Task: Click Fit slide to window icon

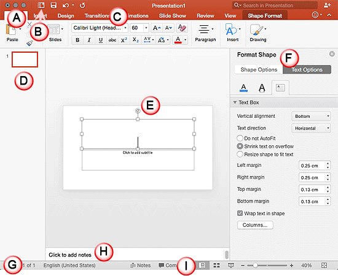Action: [x=324, y=265]
